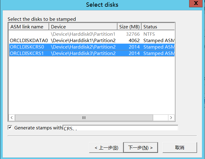This screenshot has height=159, width=205.
Task: Sort by ASM link name column header
Action: click(29, 27)
